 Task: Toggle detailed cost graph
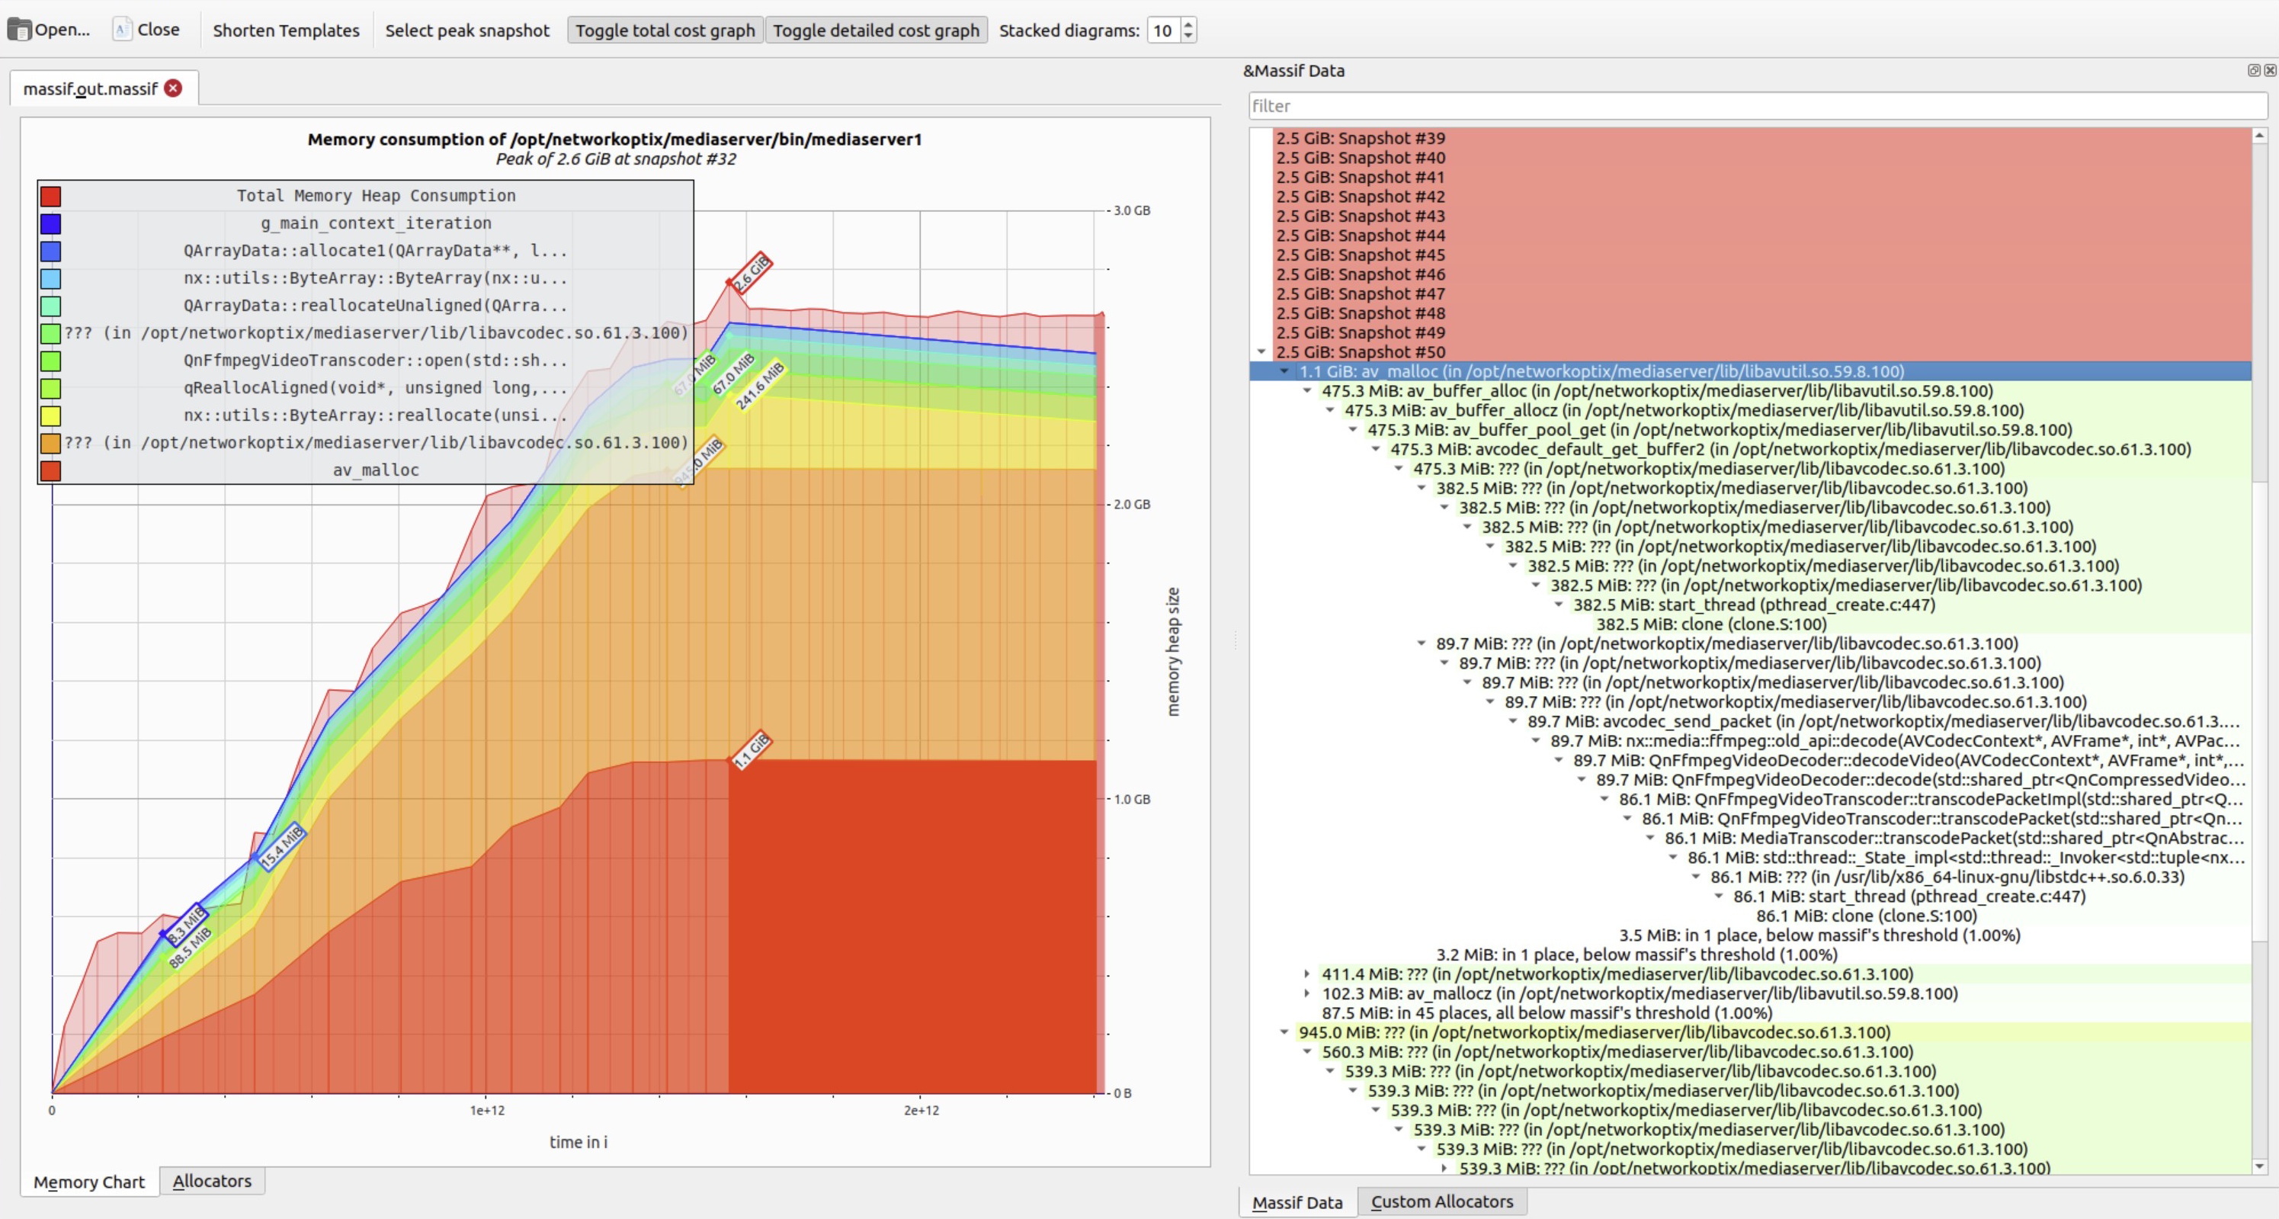coord(876,30)
